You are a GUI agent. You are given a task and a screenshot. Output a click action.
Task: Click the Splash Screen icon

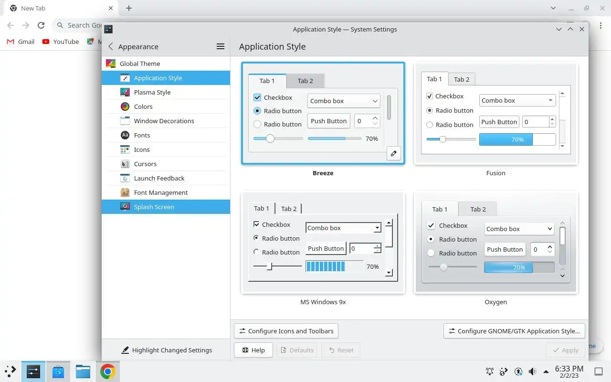[x=125, y=207]
